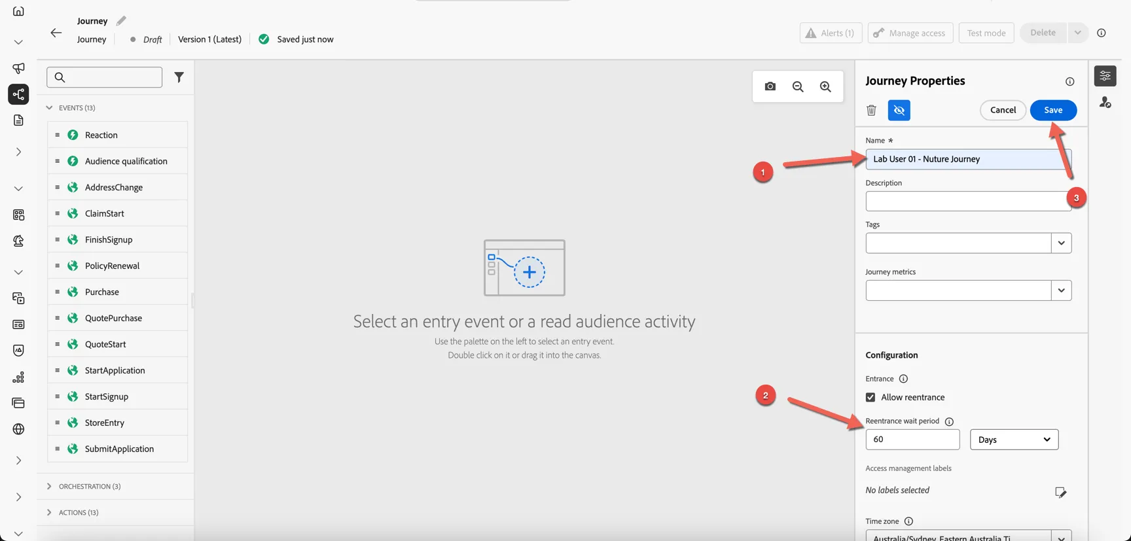Select the StoreEntry event
The image size is (1131, 541).
118,423
